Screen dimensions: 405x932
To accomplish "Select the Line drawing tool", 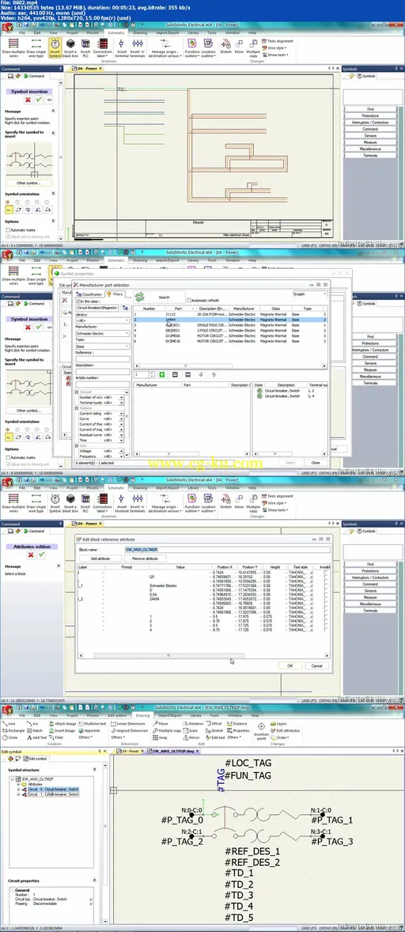I will 10,723.
